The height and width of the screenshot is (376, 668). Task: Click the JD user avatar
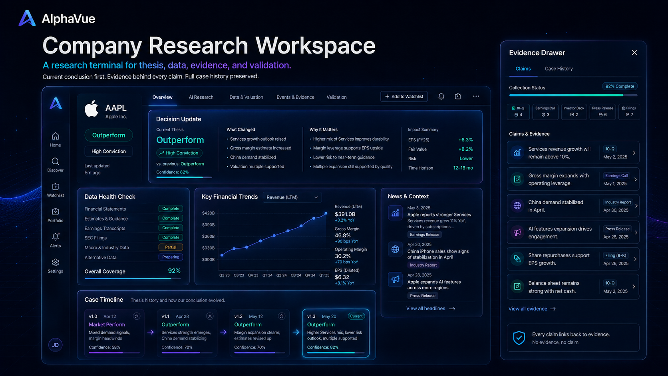56,345
